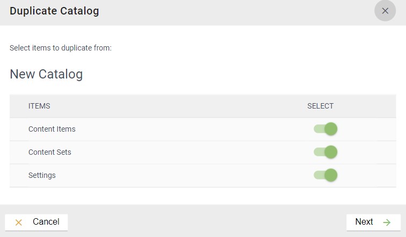Click the ITEMS column header
This screenshot has height=237, width=406.
(x=39, y=106)
